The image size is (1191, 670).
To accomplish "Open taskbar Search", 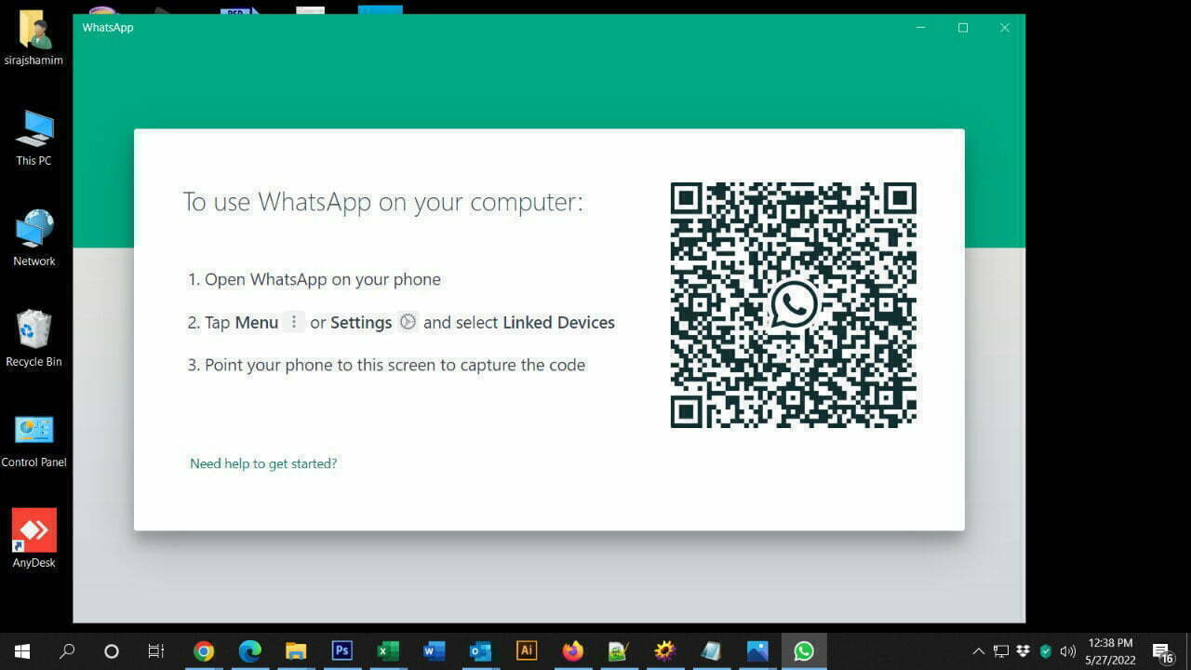I will pyautogui.click(x=67, y=651).
